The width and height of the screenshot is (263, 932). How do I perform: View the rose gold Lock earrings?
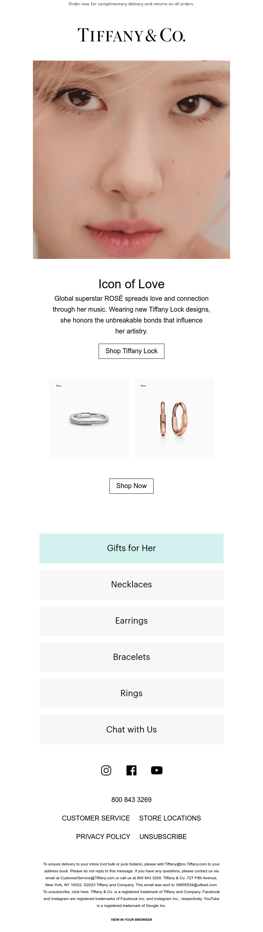coord(174,419)
